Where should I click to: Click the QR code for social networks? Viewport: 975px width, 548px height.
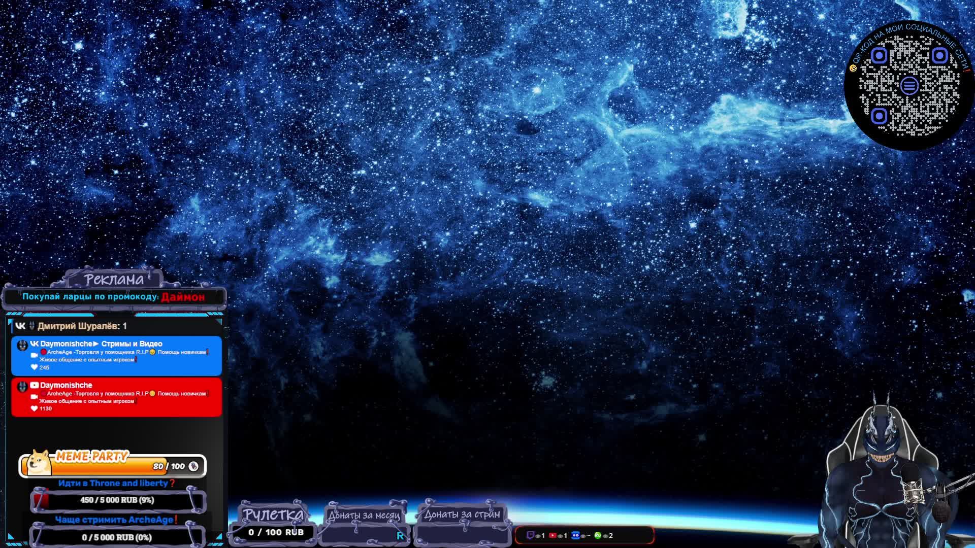tap(909, 85)
